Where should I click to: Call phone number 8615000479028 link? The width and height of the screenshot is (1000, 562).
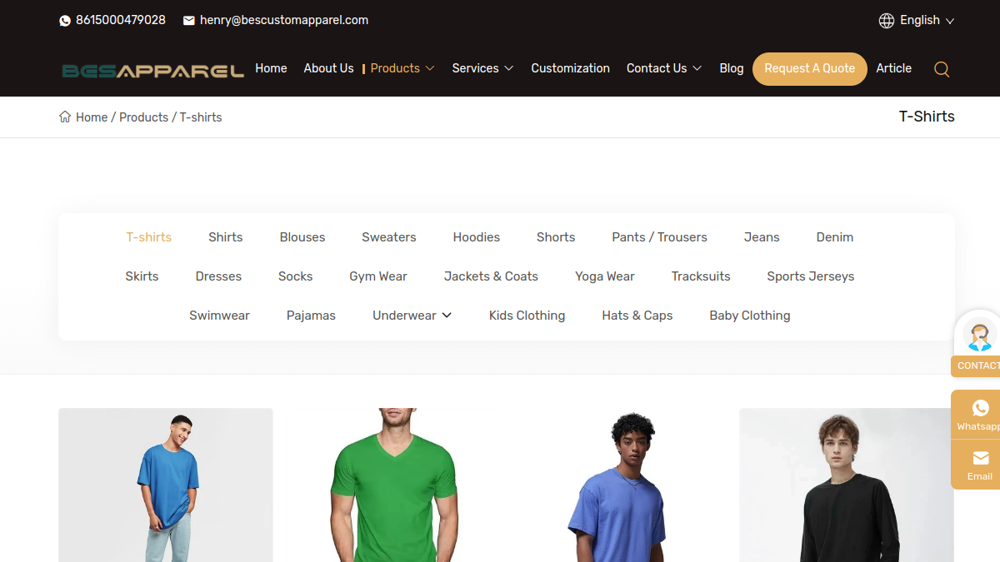point(121,20)
